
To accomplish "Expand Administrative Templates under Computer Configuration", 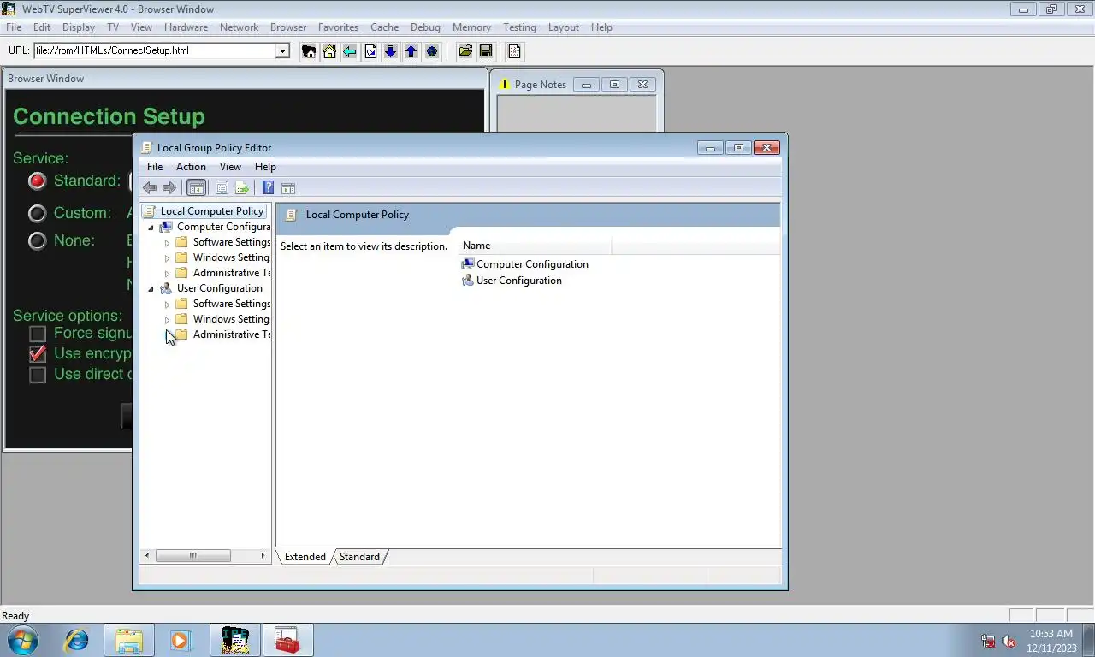I will coord(168,274).
